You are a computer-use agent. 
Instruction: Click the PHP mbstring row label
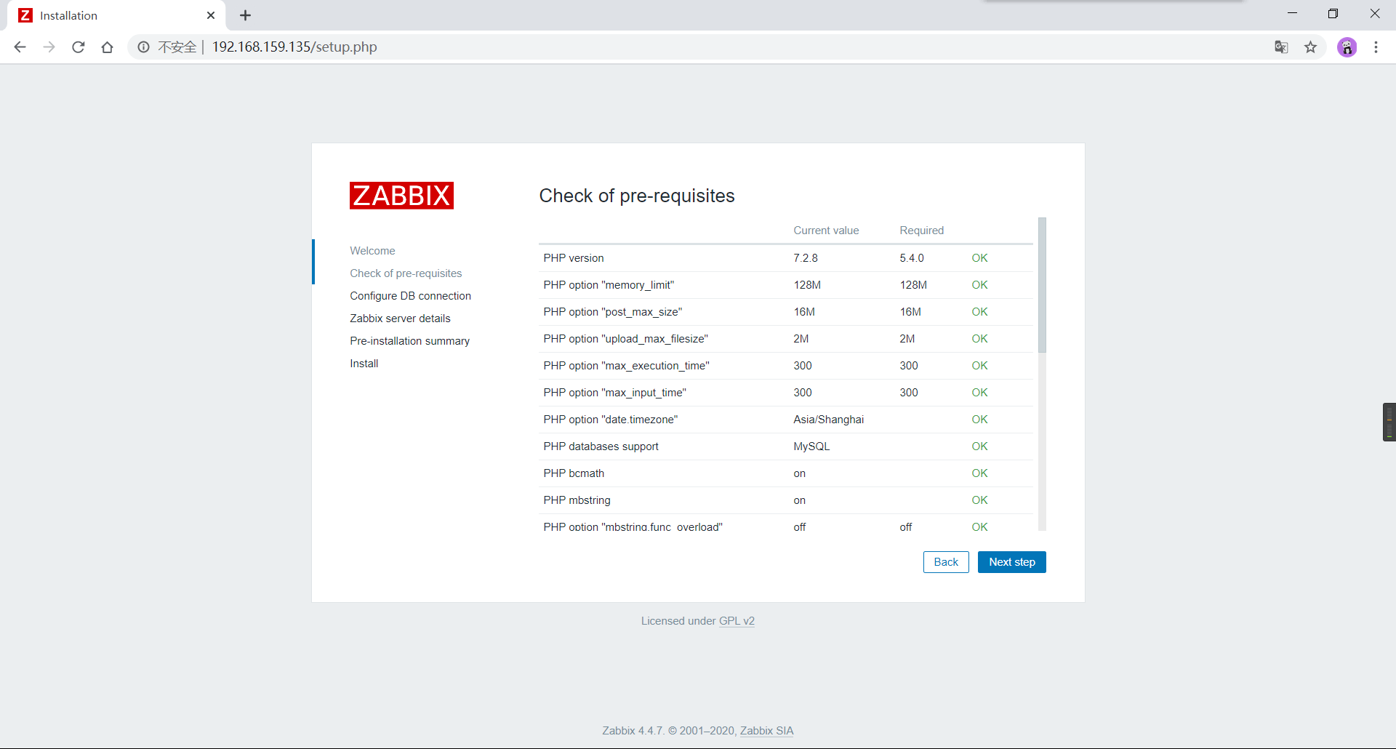tap(577, 500)
